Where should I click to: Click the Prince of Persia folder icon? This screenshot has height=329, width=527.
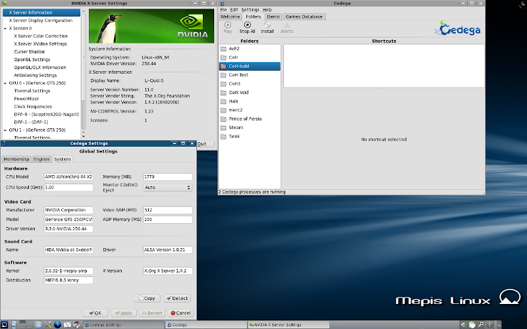(x=223, y=118)
